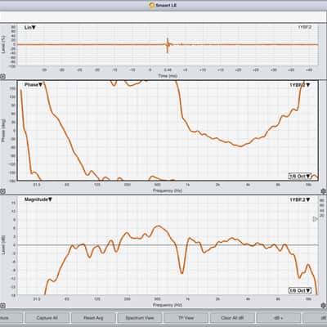Screen dimensions: 327x327
Task: Collapse the magnitude pane using corner toggle
Action: (x=2, y=306)
